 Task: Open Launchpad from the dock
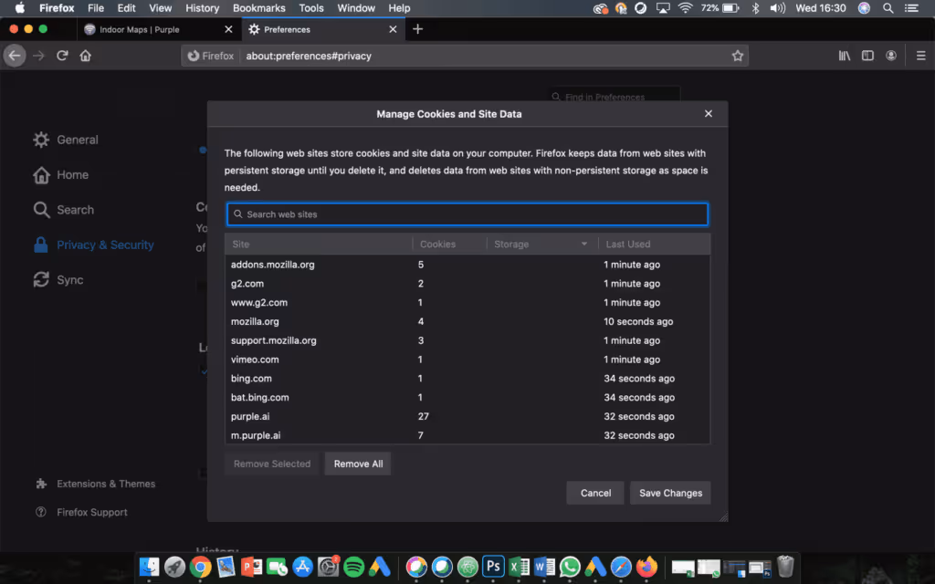click(x=174, y=567)
